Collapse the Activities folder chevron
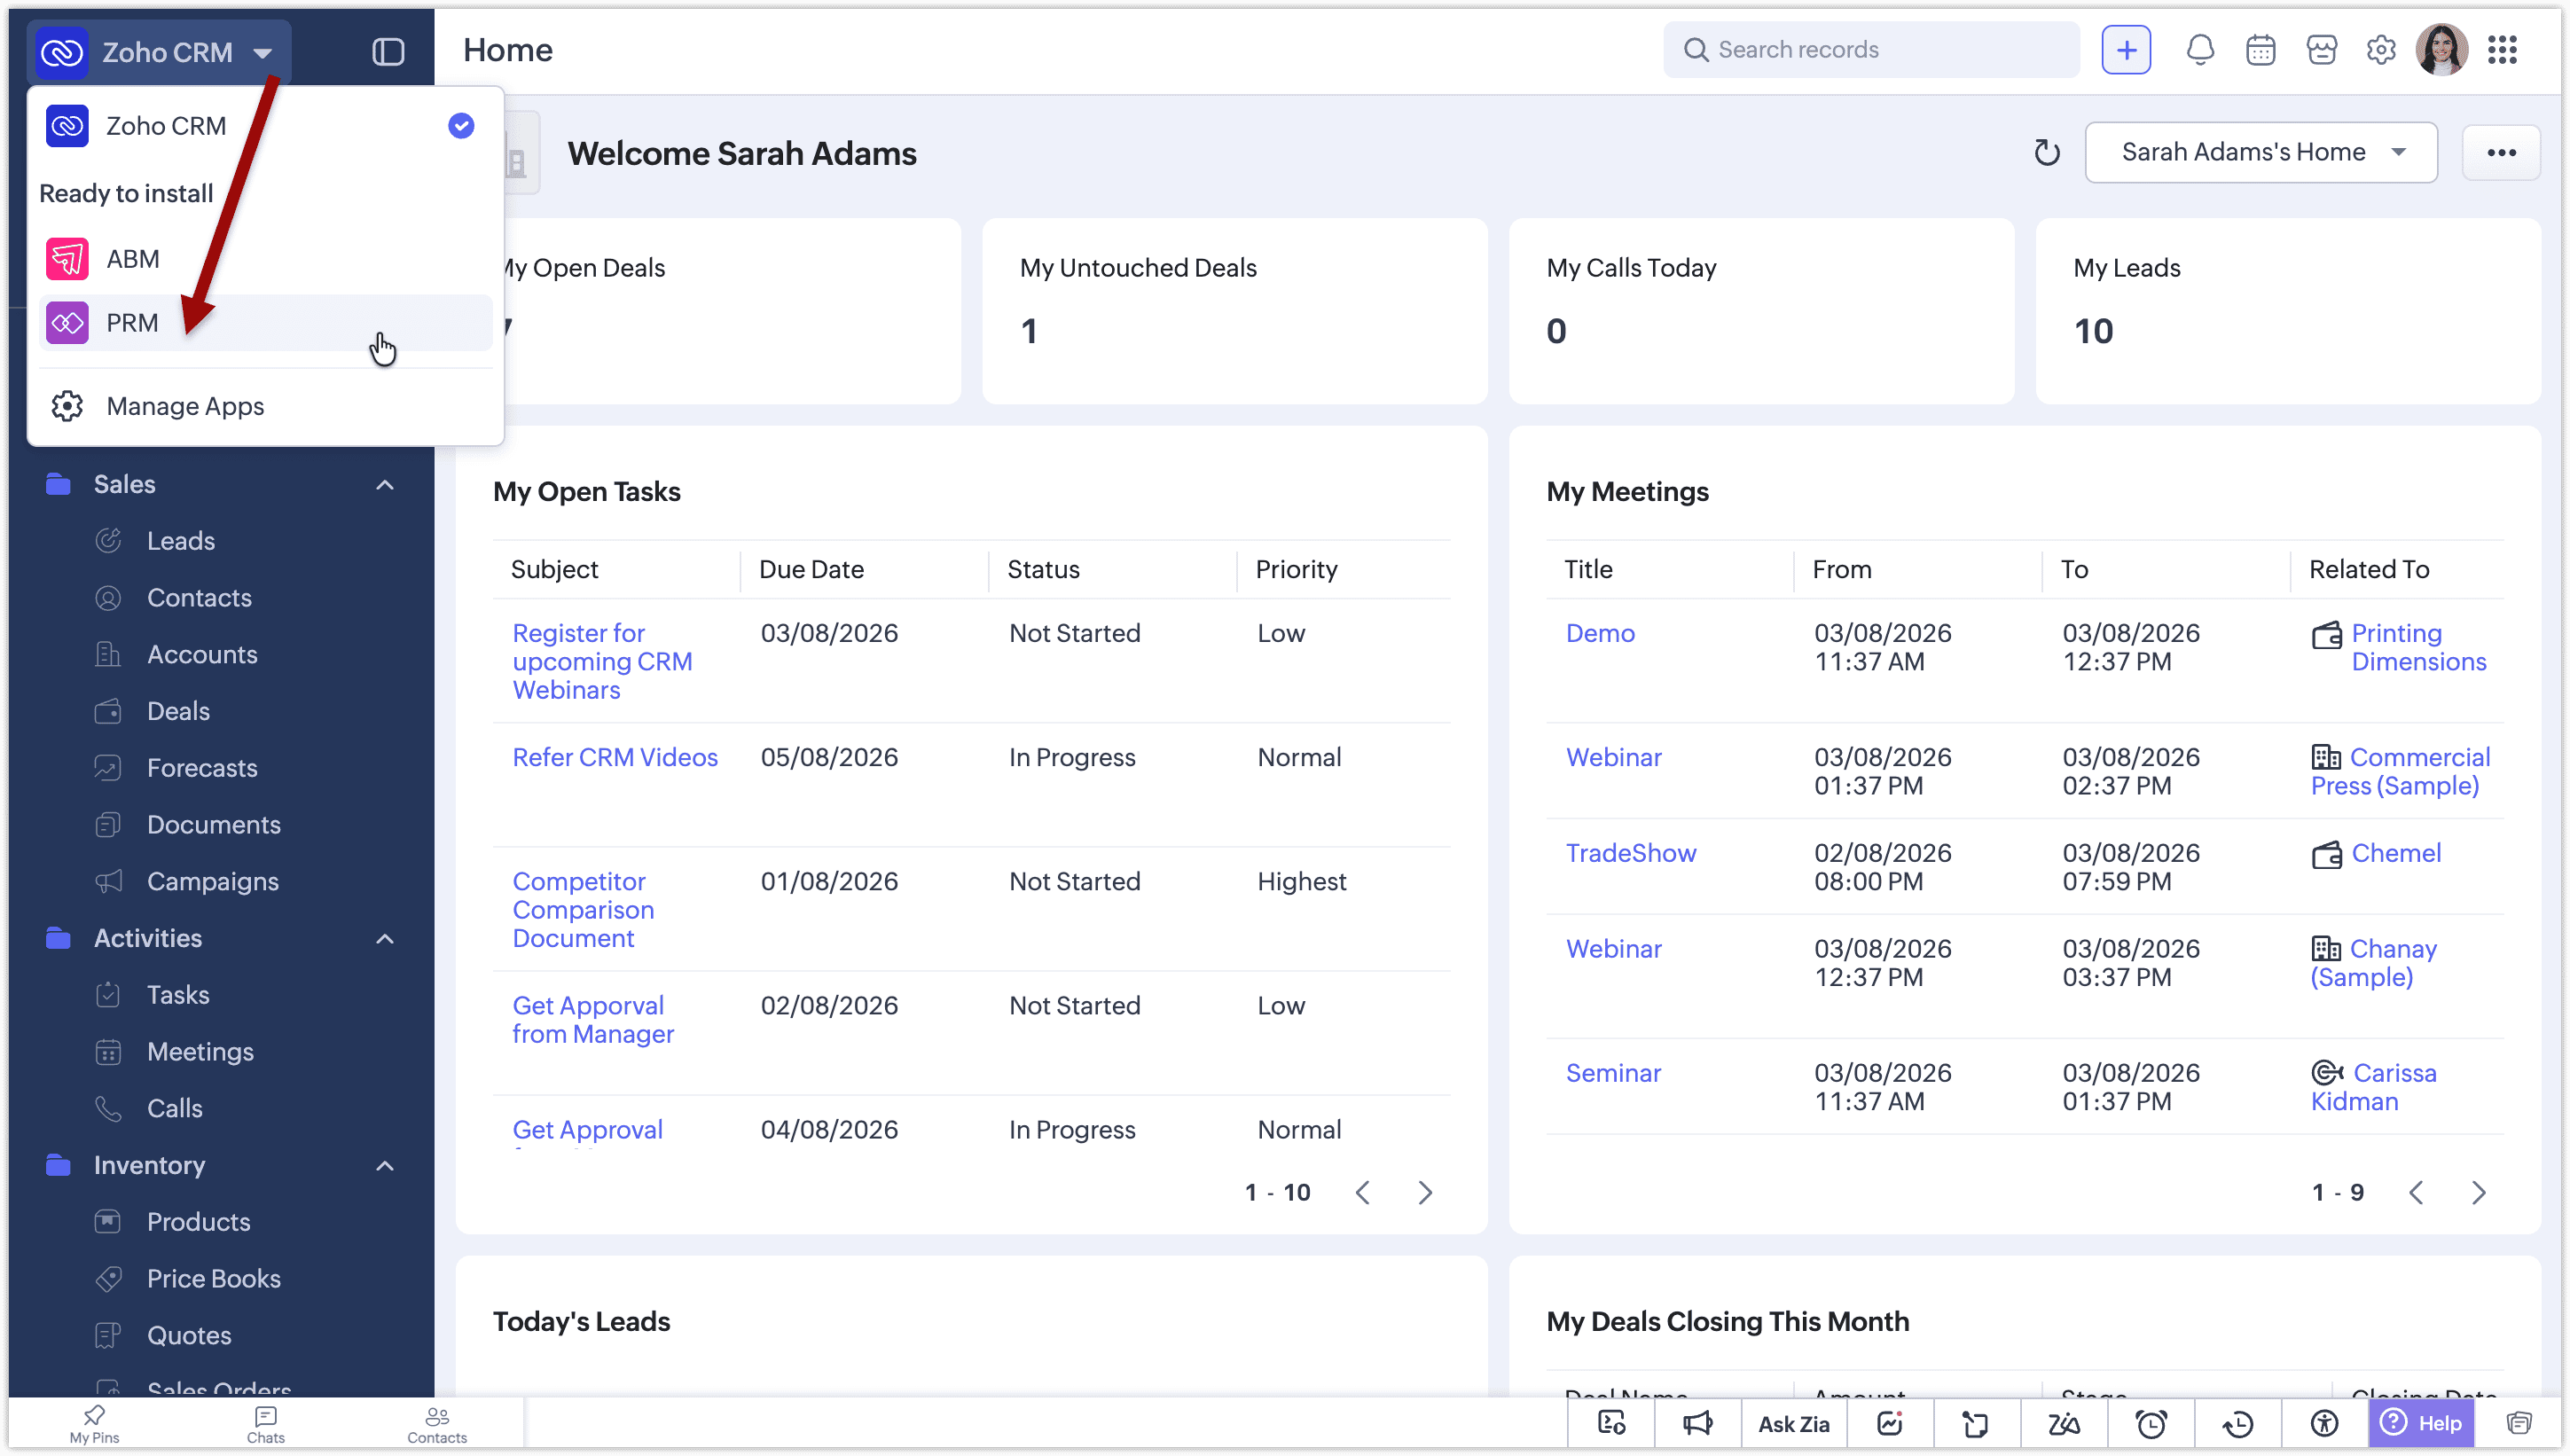 385,939
